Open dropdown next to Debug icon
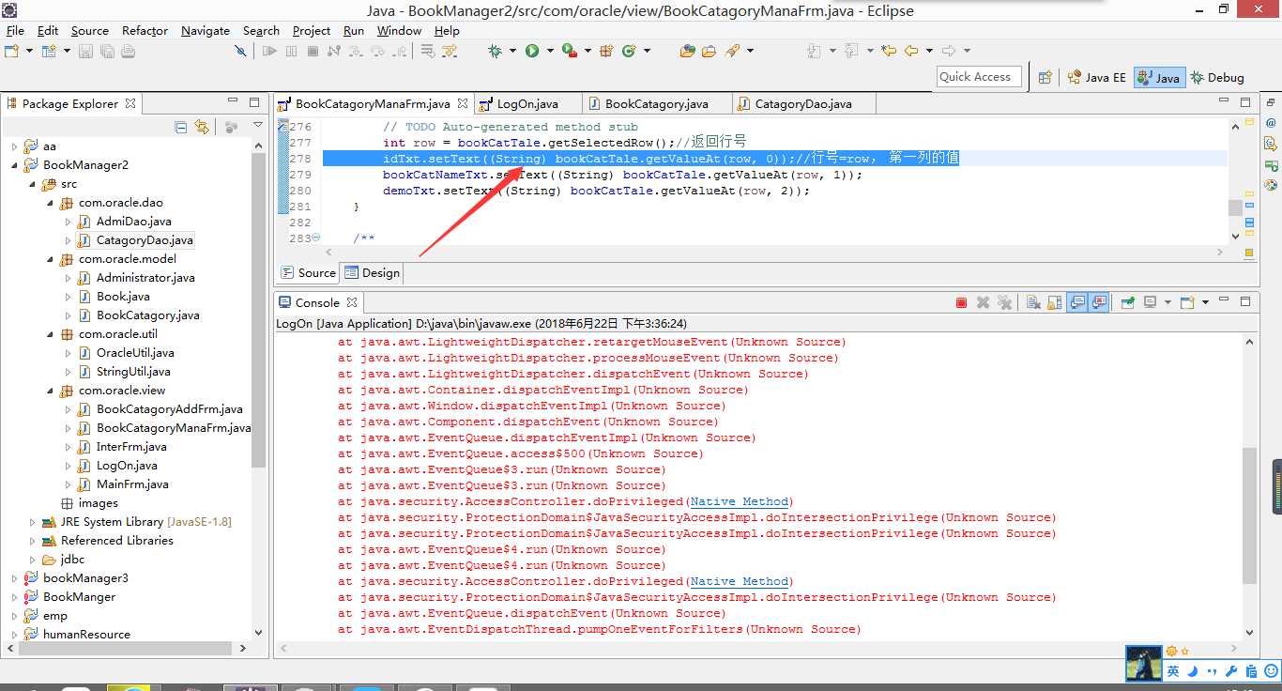Viewport: 1282px width, 691px height. coord(511,51)
